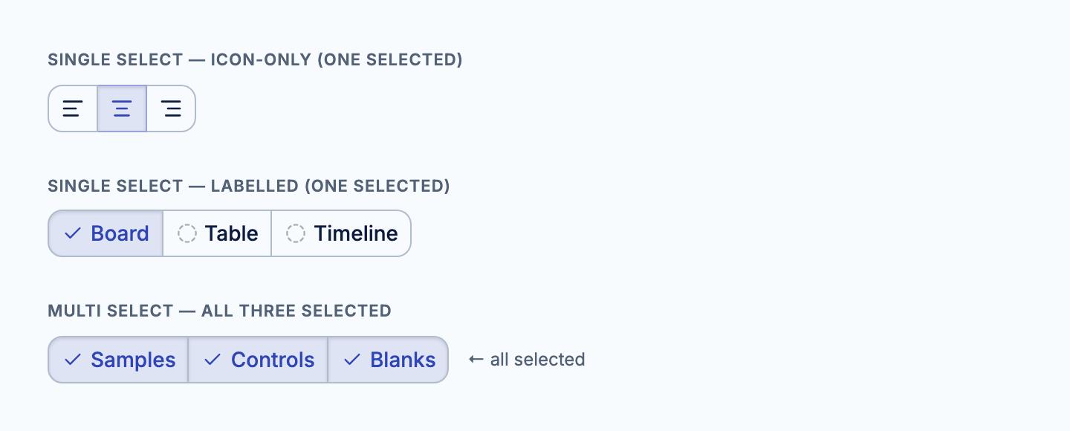The width and height of the screenshot is (1070, 431).
Task: Disable the Blanks toggle
Action: point(388,360)
